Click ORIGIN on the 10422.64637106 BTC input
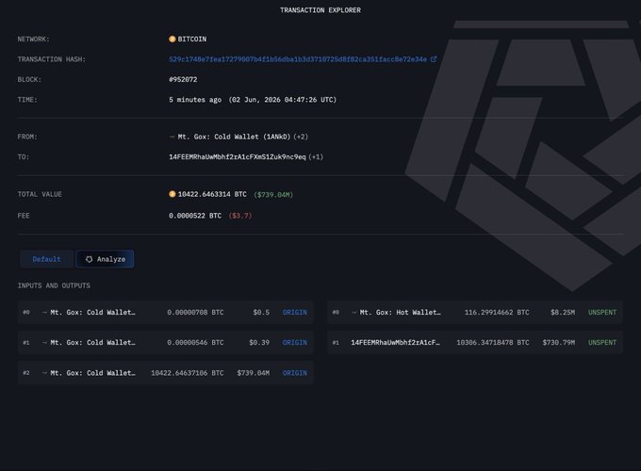Screen dimensions: 641x471 (295, 372)
